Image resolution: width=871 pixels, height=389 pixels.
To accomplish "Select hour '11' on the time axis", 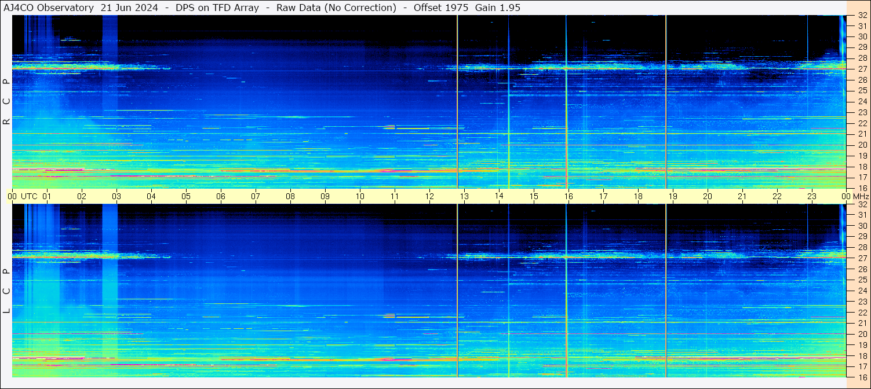I will tap(395, 196).
